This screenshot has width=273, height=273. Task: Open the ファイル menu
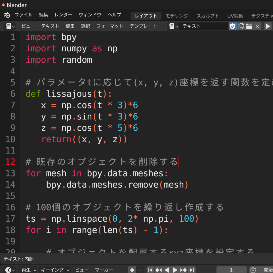point(24,15)
